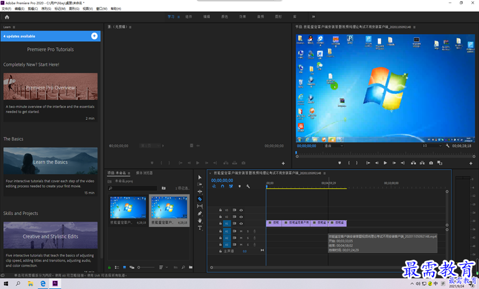The width and height of the screenshot is (479, 289).
Task: Select the Ripple Edit tool
Action: pyautogui.click(x=200, y=191)
